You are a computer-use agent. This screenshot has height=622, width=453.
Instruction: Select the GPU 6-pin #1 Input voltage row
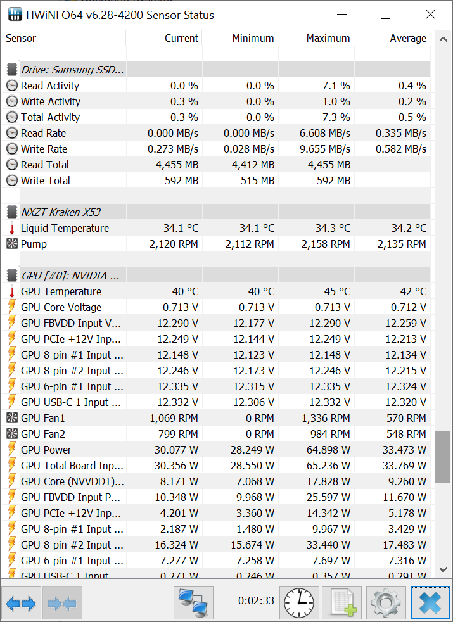pos(216,386)
